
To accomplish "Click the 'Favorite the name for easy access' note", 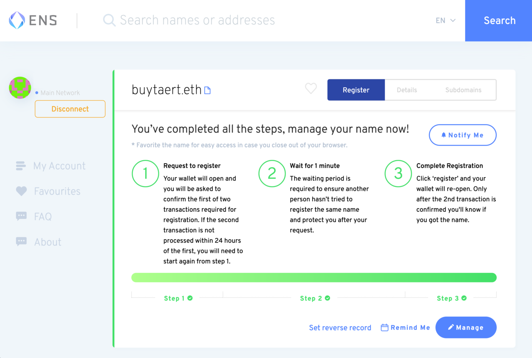I will click(239, 145).
